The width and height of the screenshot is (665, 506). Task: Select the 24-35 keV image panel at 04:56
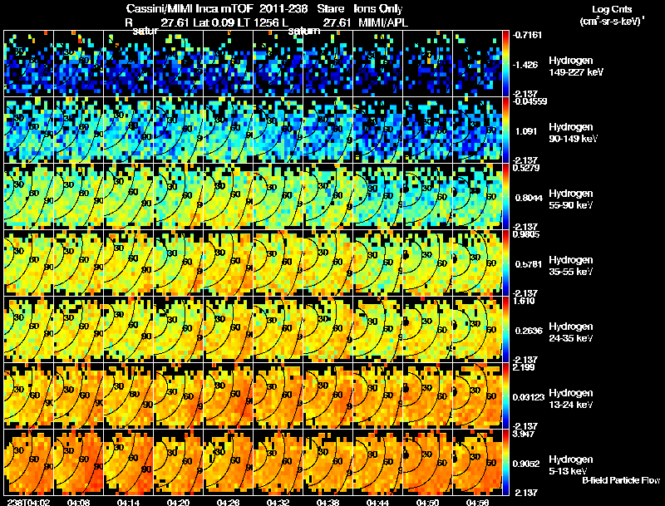[477, 330]
